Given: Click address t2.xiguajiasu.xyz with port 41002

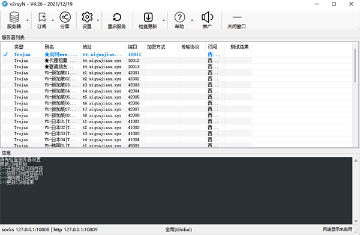Looking at the screenshot, I should click(x=102, y=127).
